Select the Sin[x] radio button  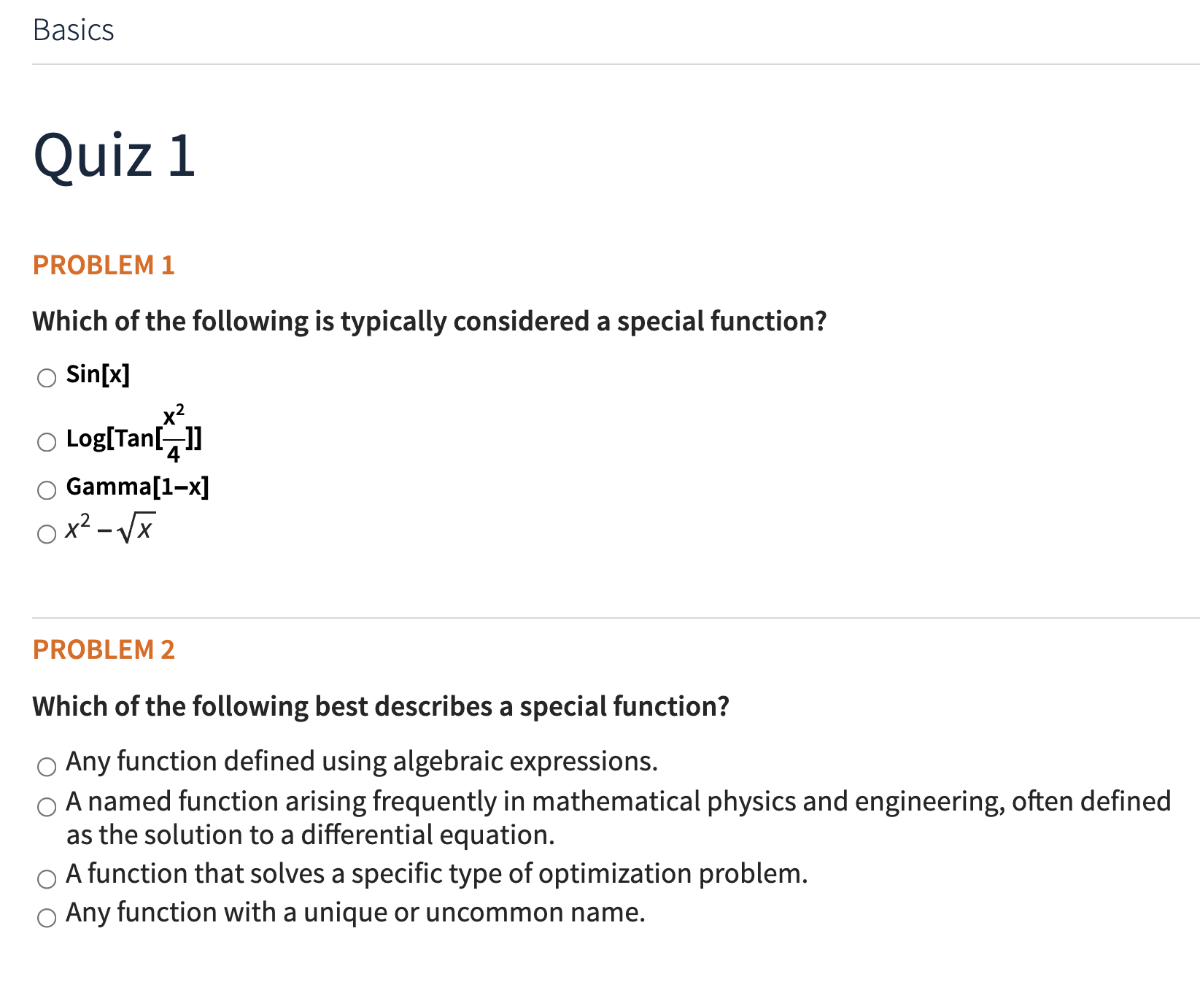click(x=47, y=377)
